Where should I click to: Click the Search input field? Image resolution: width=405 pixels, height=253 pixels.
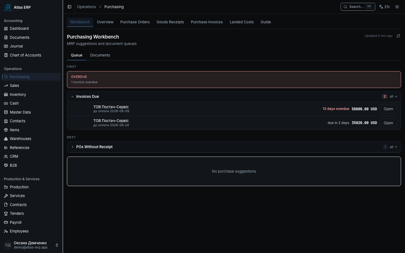coord(358,7)
